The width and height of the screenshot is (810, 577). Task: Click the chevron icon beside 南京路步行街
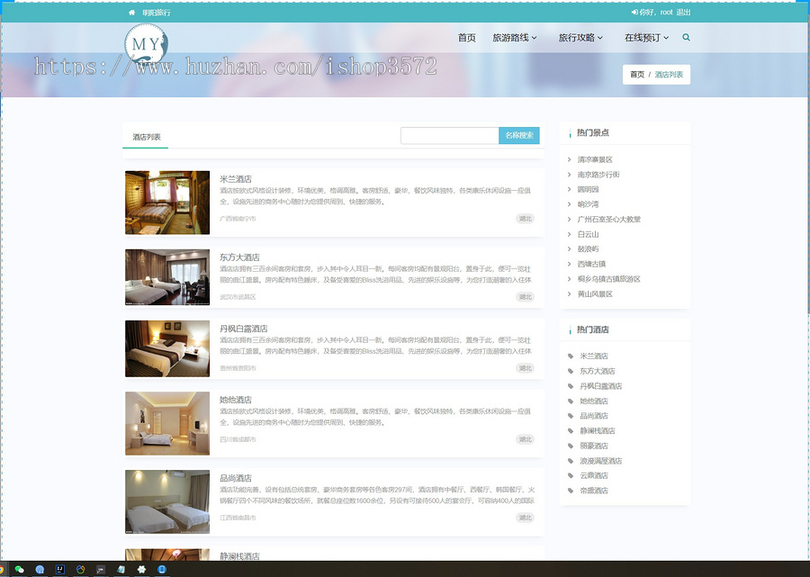pos(570,175)
